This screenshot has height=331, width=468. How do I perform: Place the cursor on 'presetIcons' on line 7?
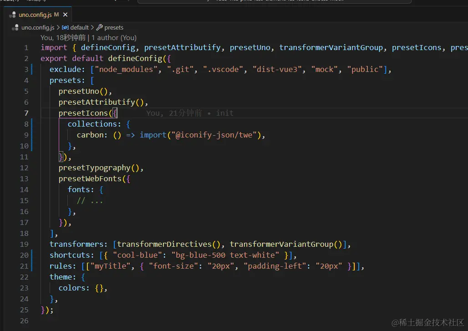coord(83,113)
